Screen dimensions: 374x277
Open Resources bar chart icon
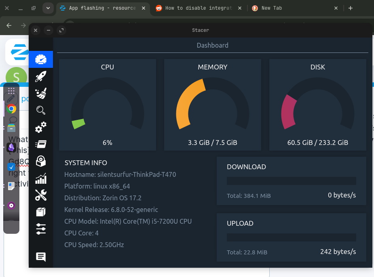pos(41,178)
